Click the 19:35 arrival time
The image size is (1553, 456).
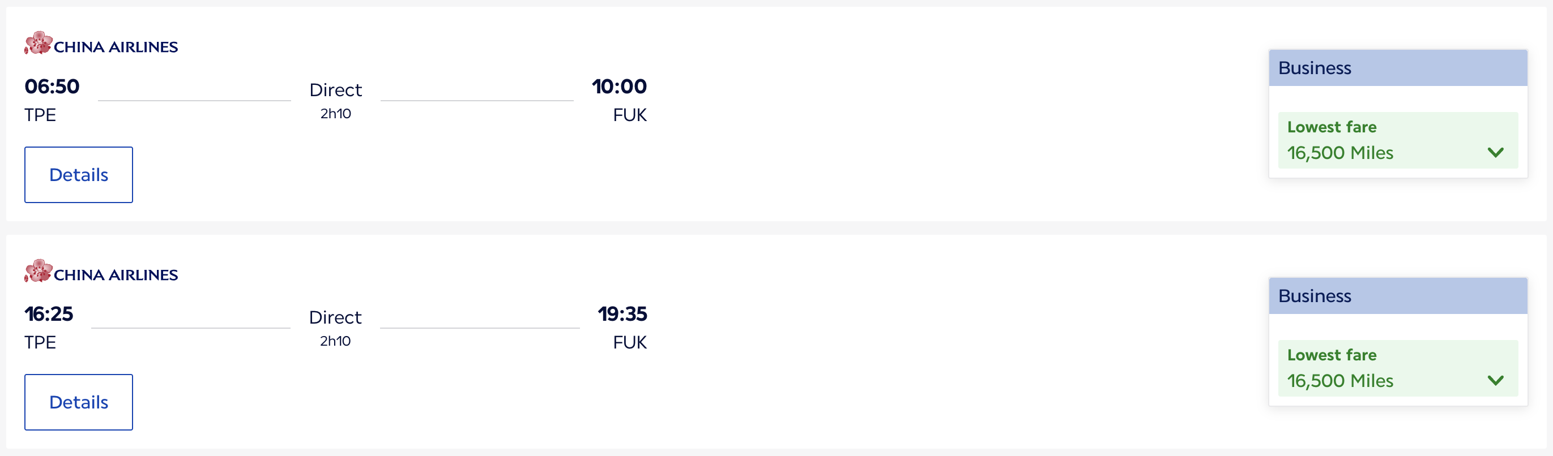tap(621, 314)
